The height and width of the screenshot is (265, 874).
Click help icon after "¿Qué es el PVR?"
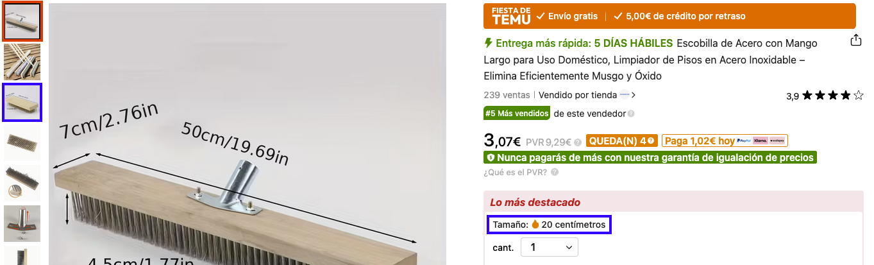(554, 172)
